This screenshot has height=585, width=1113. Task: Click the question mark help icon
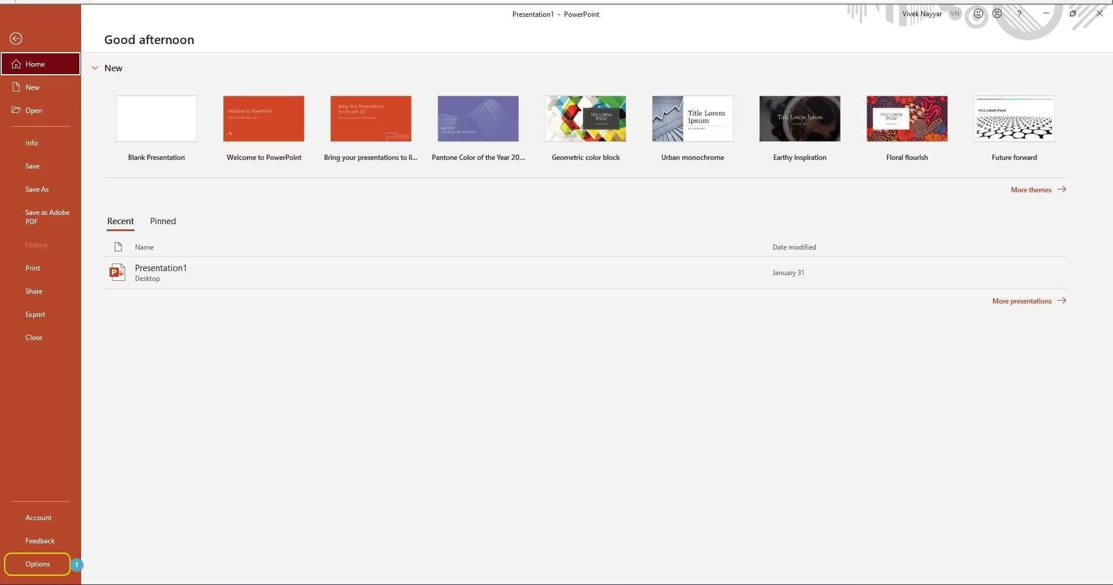tap(1019, 13)
